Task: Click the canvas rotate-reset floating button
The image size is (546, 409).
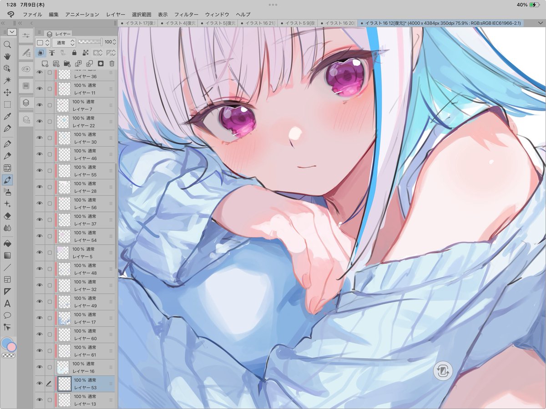Action: click(x=443, y=371)
